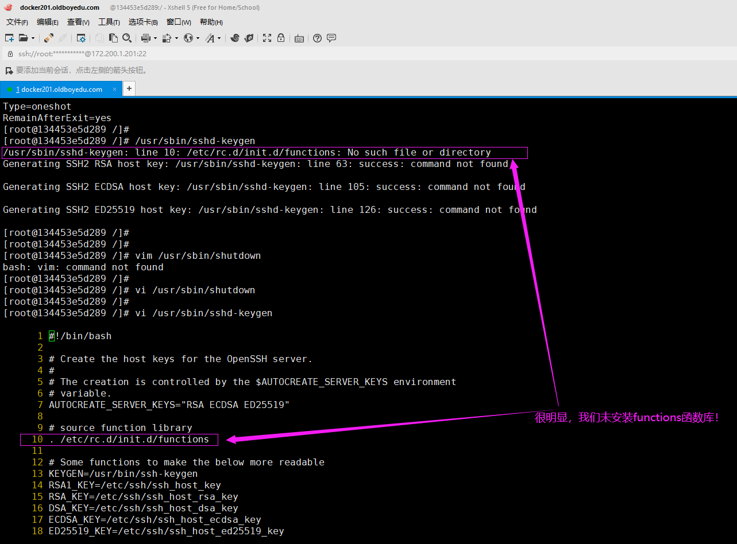Image resolution: width=737 pixels, height=544 pixels.
Task: Open the 文件(F) menu
Action: 17,22
